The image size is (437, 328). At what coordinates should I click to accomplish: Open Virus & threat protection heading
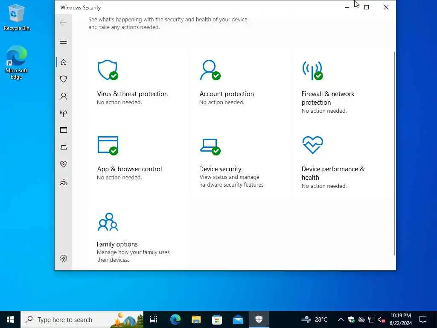(132, 94)
